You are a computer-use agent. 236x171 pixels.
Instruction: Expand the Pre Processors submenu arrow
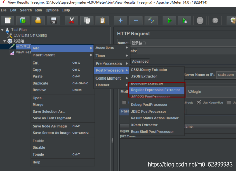tap(127, 63)
